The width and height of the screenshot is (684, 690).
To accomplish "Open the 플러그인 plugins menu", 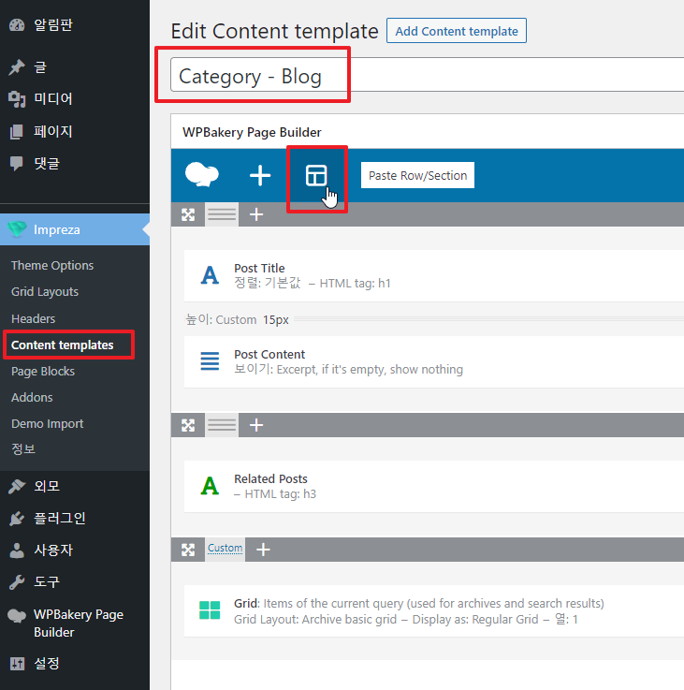I will pyautogui.click(x=75, y=519).
